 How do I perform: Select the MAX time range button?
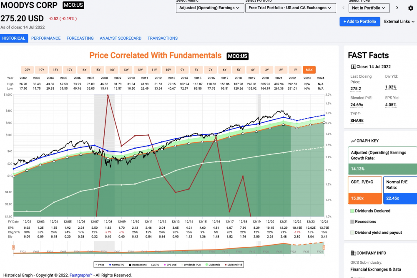309,70
